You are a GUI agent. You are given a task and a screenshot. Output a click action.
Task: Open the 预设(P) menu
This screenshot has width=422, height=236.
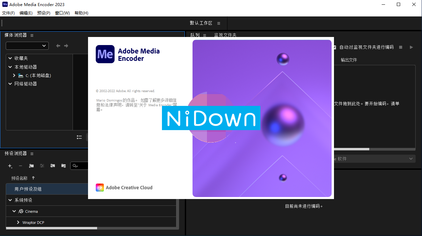(x=44, y=13)
